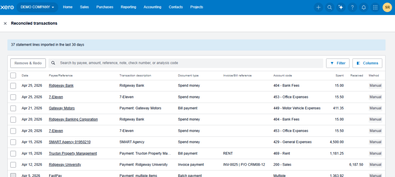Open the Home menu
Screen dimensions: 395x177
click(x=68, y=7)
